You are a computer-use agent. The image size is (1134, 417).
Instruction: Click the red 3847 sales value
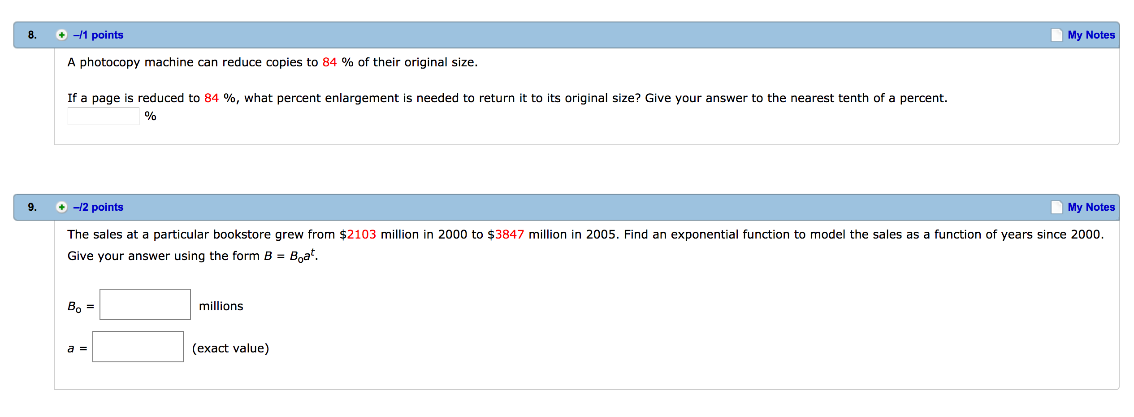(x=509, y=235)
